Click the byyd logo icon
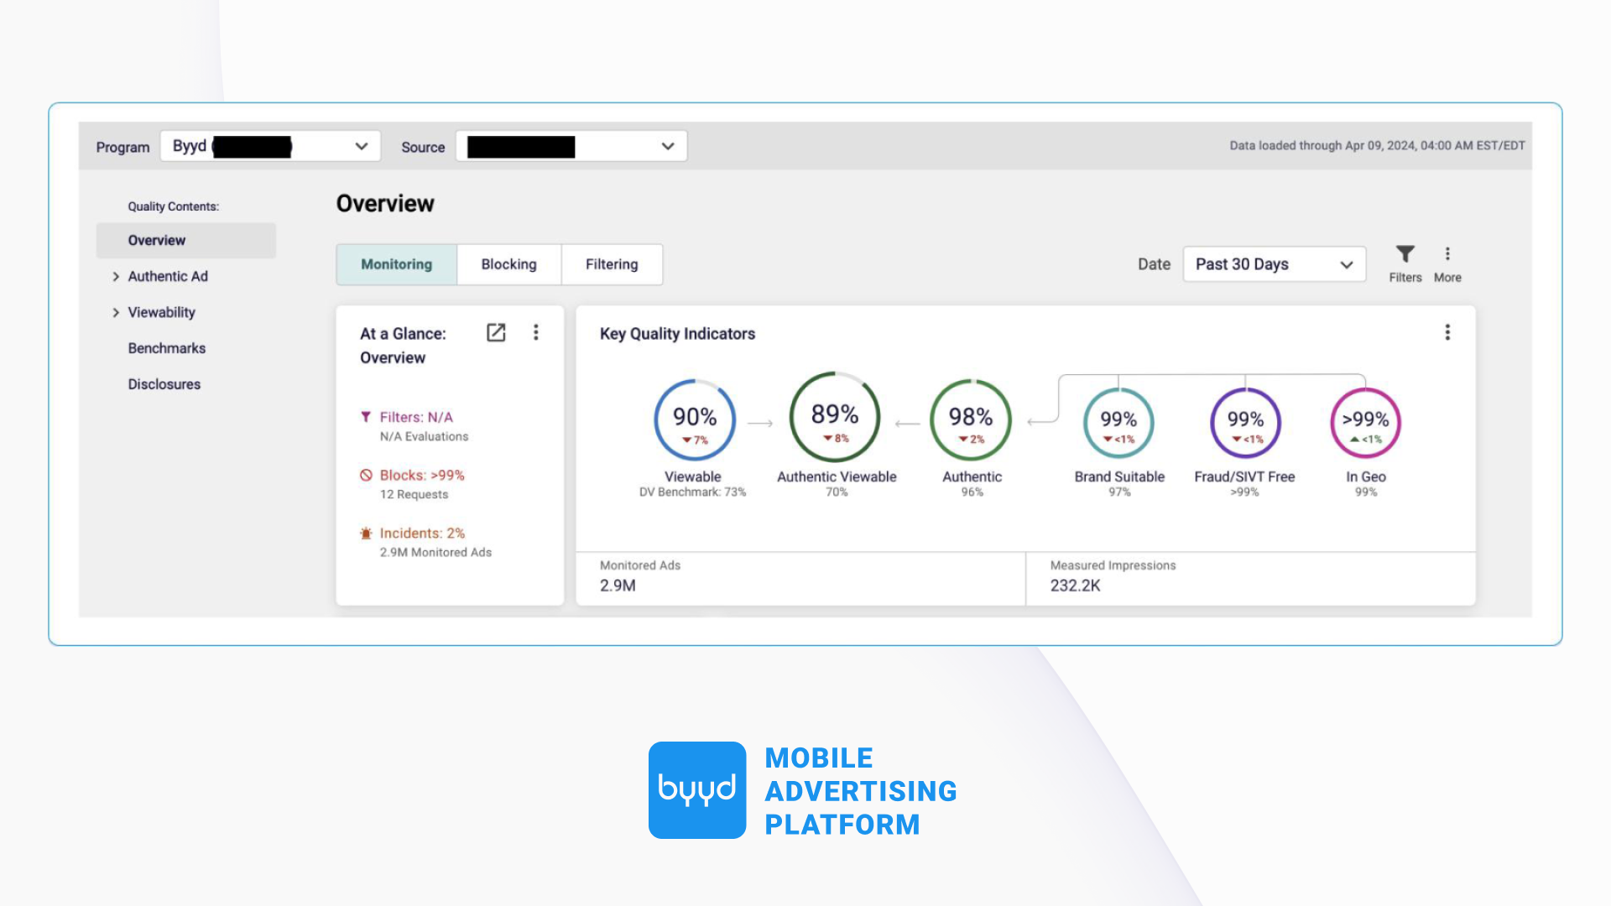Image resolution: width=1611 pixels, height=906 pixels. coord(696,790)
